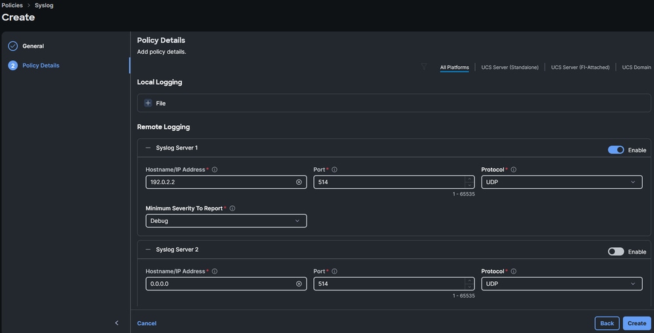The image size is (654, 333).
Task: Click the filter funnel icon beside platform tabs
Action: pyautogui.click(x=424, y=67)
